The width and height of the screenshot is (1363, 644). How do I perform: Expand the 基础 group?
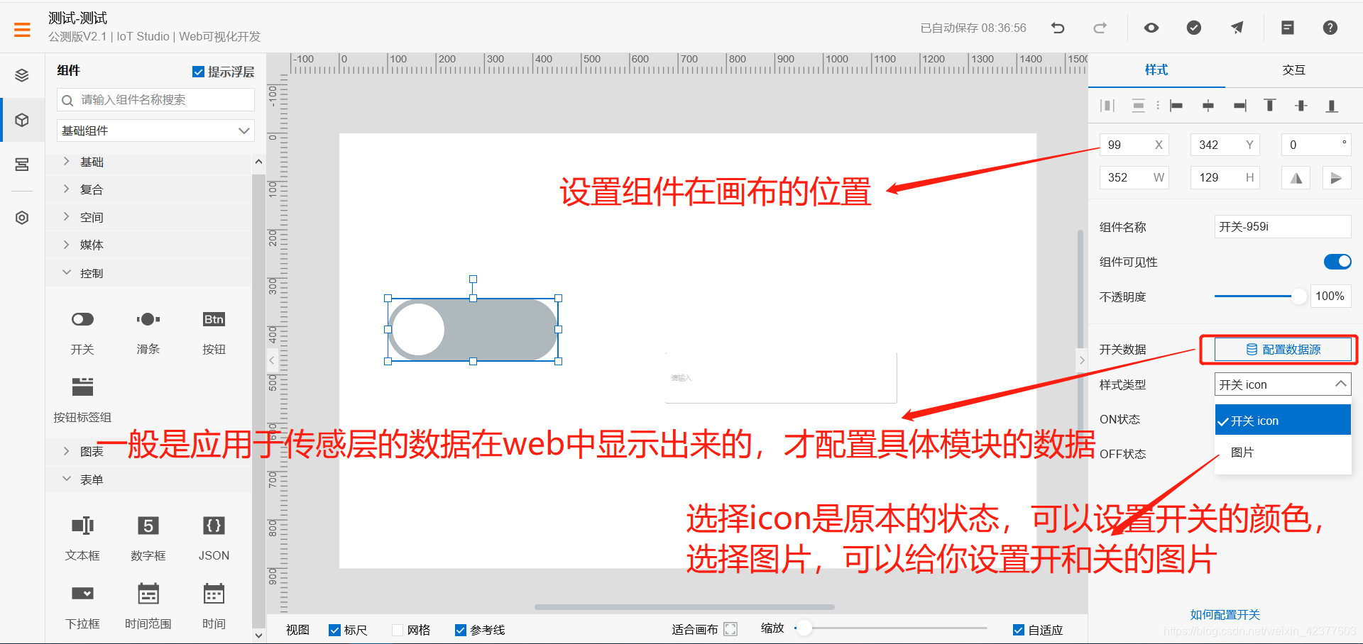148,162
